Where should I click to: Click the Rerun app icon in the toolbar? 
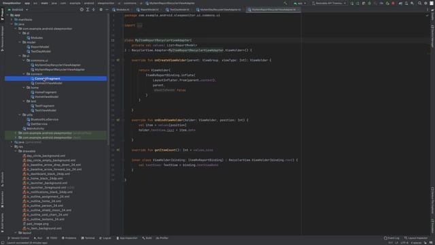(352, 3)
